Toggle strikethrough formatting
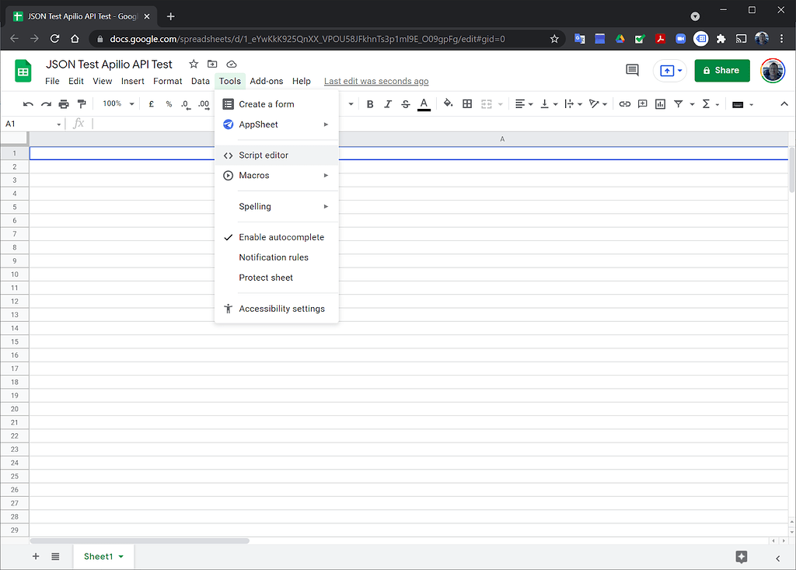This screenshot has width=796, height=570. click(x=405, y=103)
